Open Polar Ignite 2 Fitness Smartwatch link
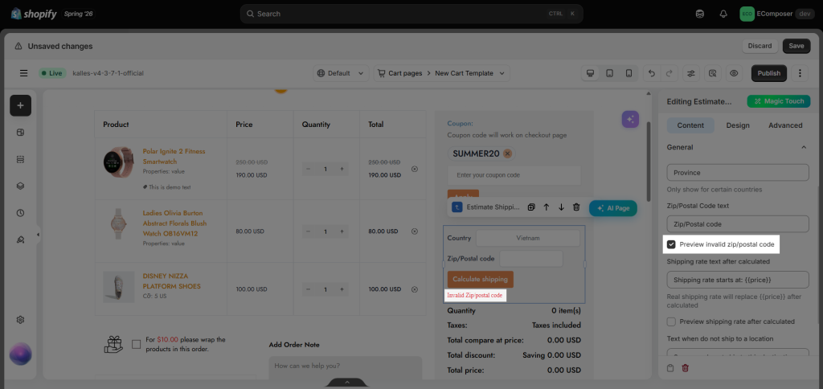 174,157
